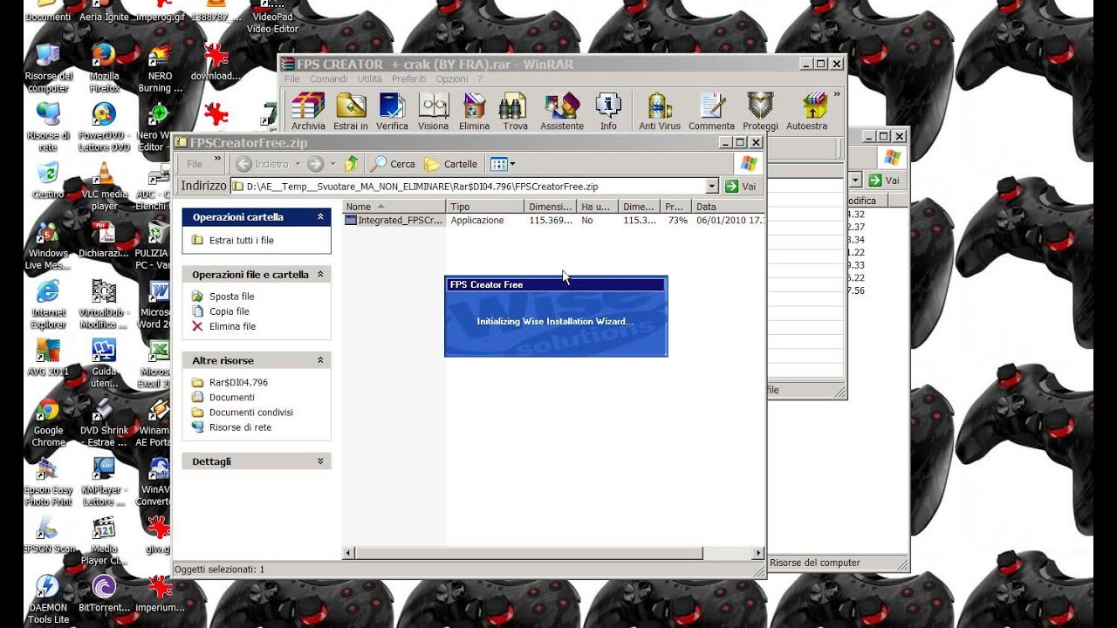Click the Indietro back button in Explorer
Image resolution: width=1117 pixels, height=628 pixels.
[262, 164]
